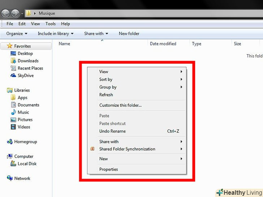Expand the Sort by submenu arrow
Image resolution: width=263 pixels, height=197 pixels.
(181, 80)
